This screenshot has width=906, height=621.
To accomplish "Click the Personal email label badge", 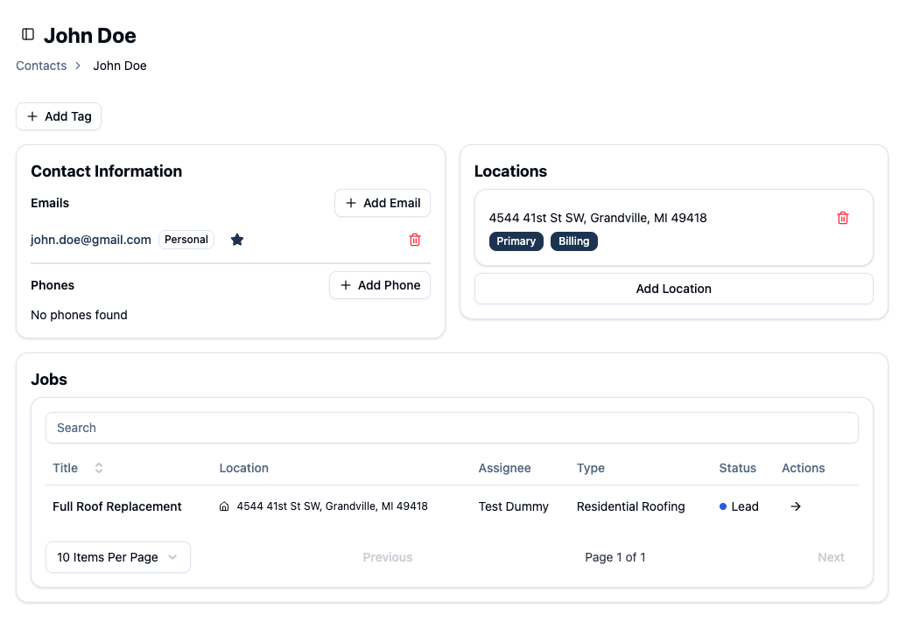I will (x=186, y=240).
